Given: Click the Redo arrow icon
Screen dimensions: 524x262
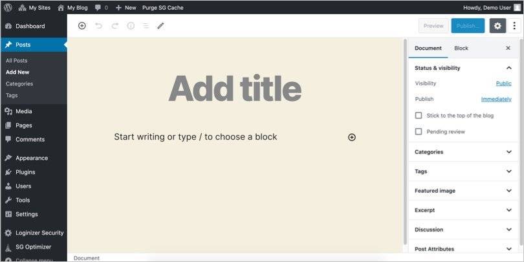Looking at the screenshot, I should click(x=115, y=26).
